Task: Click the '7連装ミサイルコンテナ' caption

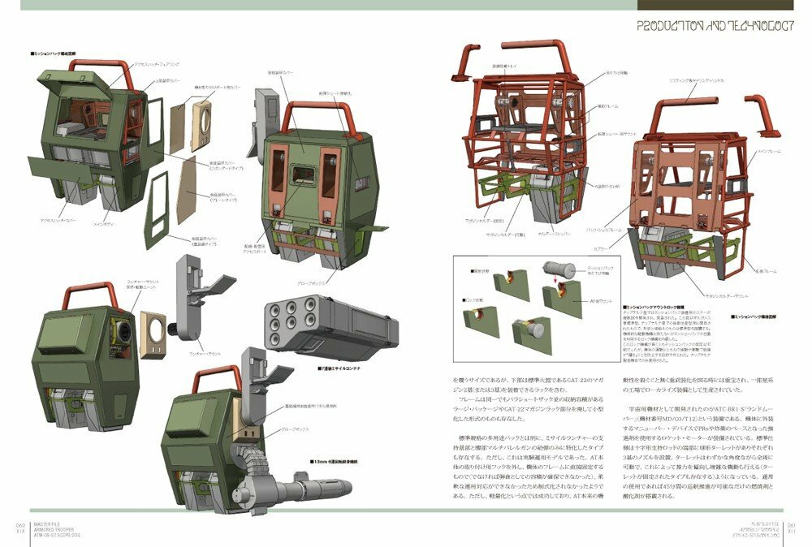Action: (x=339, y=369)
